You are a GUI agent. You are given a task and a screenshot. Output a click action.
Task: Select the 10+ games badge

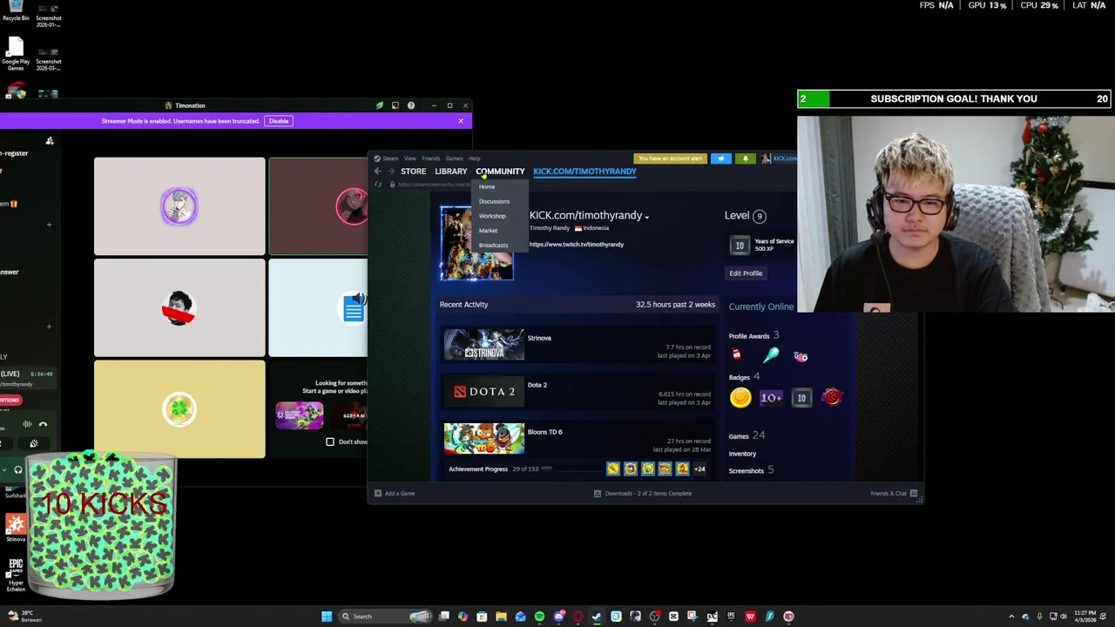point(771,398)
